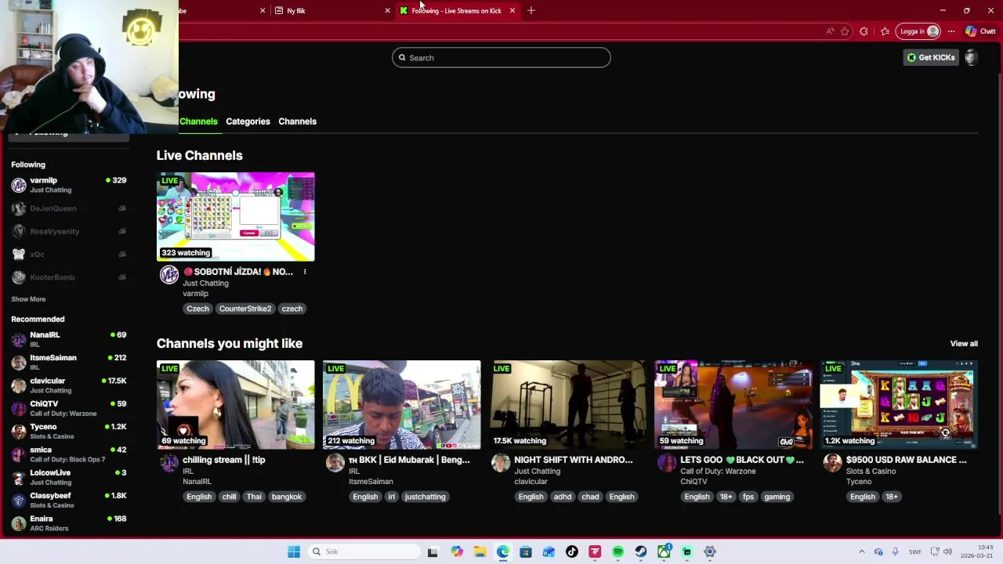
Task: Click the Tyceno avatar in Recommended list
Action: [19, 432]
